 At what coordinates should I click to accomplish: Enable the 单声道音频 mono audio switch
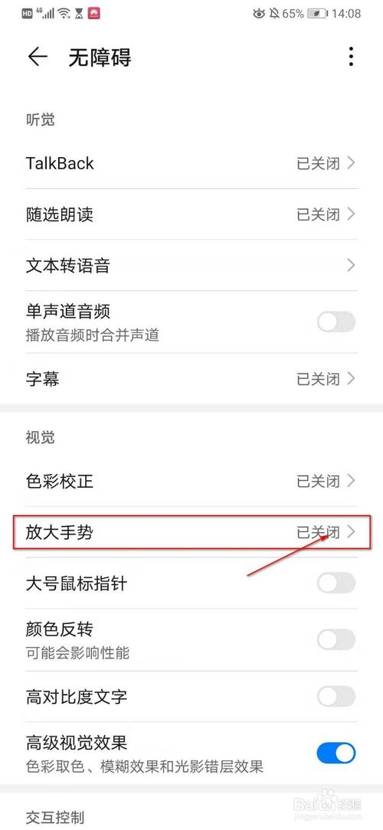[336, 322]
